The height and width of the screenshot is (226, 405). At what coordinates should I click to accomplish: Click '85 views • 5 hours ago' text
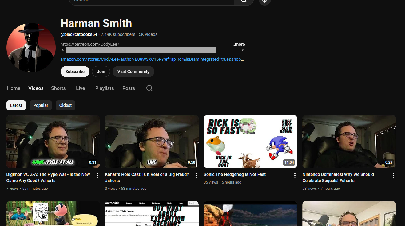tap(222, 182)
